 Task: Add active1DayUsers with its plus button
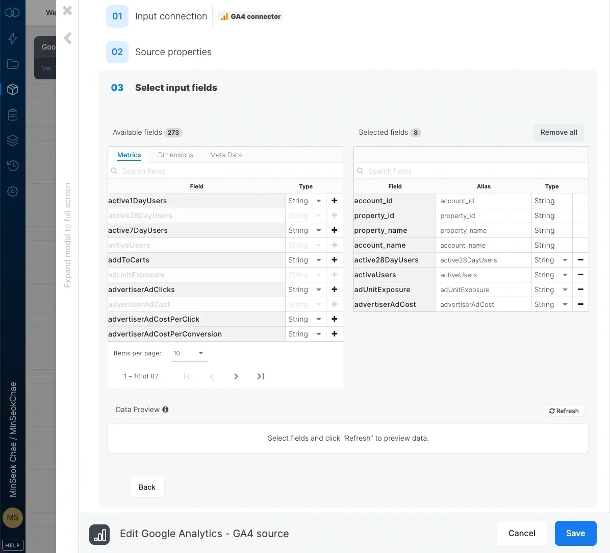[334, 201]
